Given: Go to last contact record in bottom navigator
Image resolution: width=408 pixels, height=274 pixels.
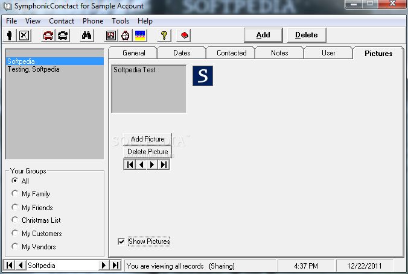Looking at the screenshot, I should pyautogui.click(x=115, y=265).
